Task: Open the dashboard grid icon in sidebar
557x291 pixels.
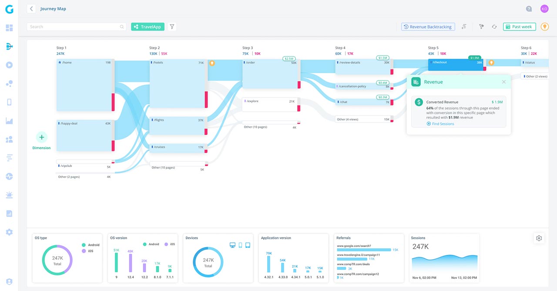Action: 9,28
